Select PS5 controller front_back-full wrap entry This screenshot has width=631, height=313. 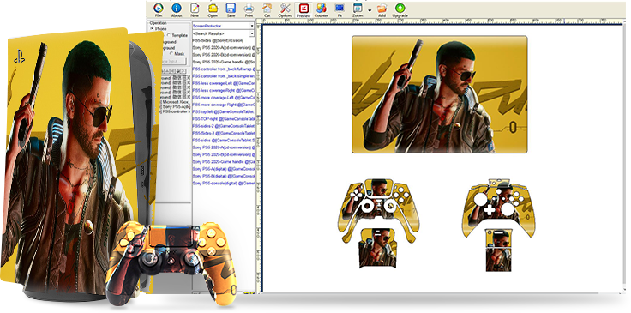(x=224, y=69)
